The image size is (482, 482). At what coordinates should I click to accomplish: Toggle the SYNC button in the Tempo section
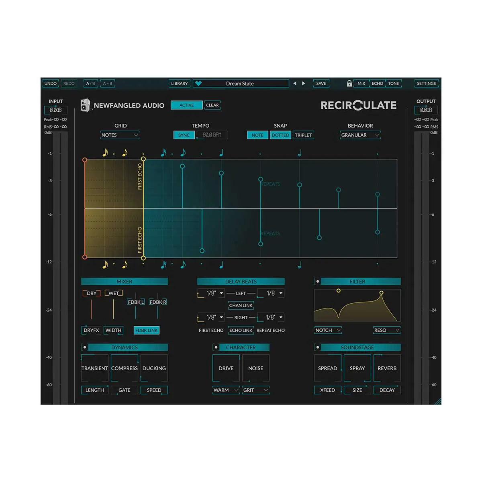(184, 135)
